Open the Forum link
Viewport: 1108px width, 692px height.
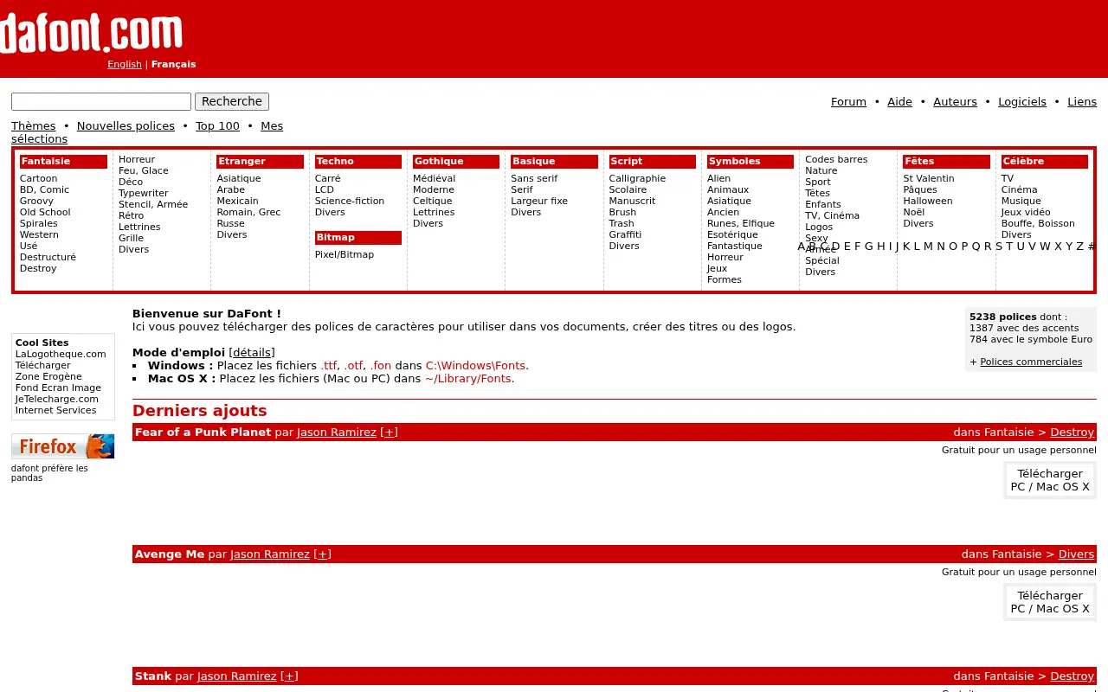coord(848,102)
